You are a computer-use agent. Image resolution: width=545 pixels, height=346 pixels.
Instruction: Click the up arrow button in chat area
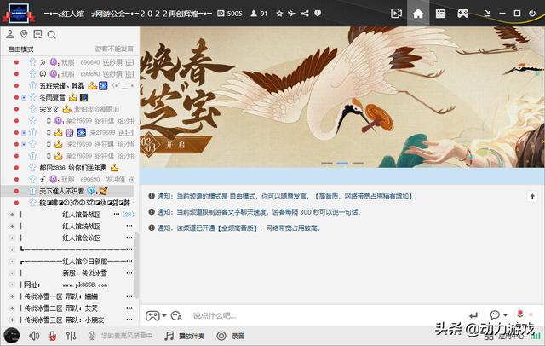[x=532, y=197]
